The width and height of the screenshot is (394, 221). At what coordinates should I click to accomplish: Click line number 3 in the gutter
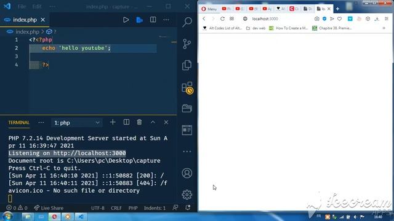[x=17, y=56]
